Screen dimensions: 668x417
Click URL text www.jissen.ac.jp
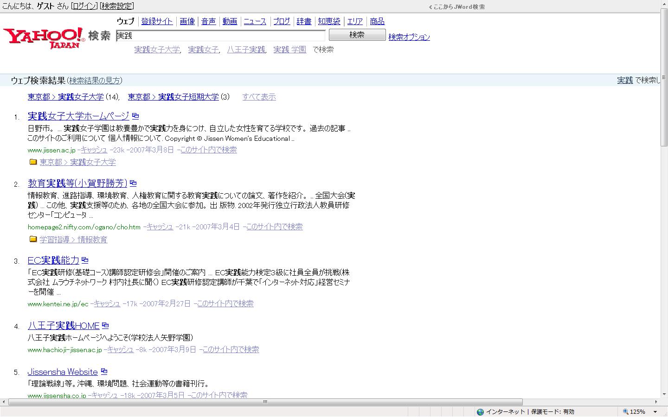coord(51,150)
